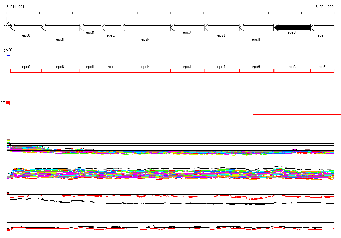
Task: Click the red square marker beside 779
Action: pyautogui.click(x=8, y=102)
